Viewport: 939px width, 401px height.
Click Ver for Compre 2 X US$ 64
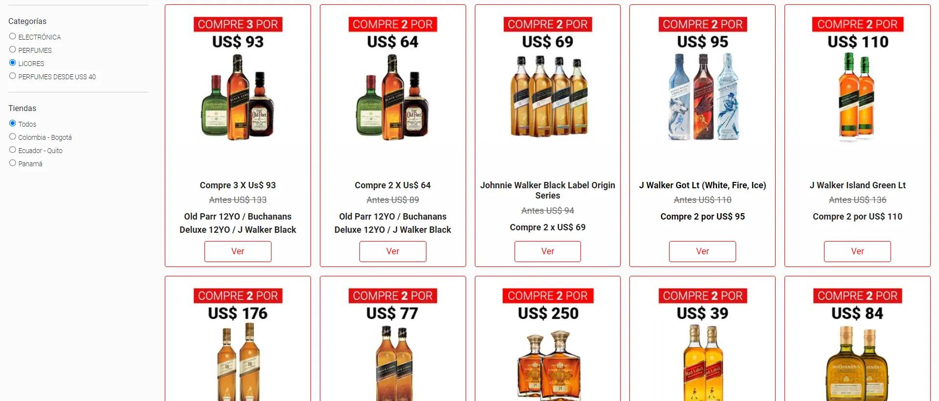(x=393, y=251)
